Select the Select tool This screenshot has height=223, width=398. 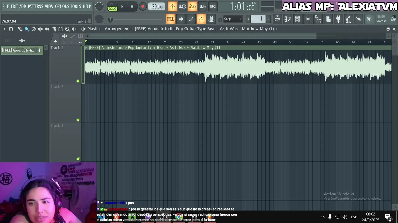pyautogui.click(x=61, y=29)
